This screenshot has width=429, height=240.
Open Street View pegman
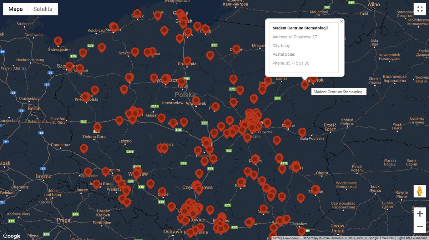[x=420, y=191]
